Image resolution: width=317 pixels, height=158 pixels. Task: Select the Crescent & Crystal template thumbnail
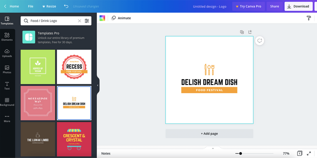[x=74, y=139]
